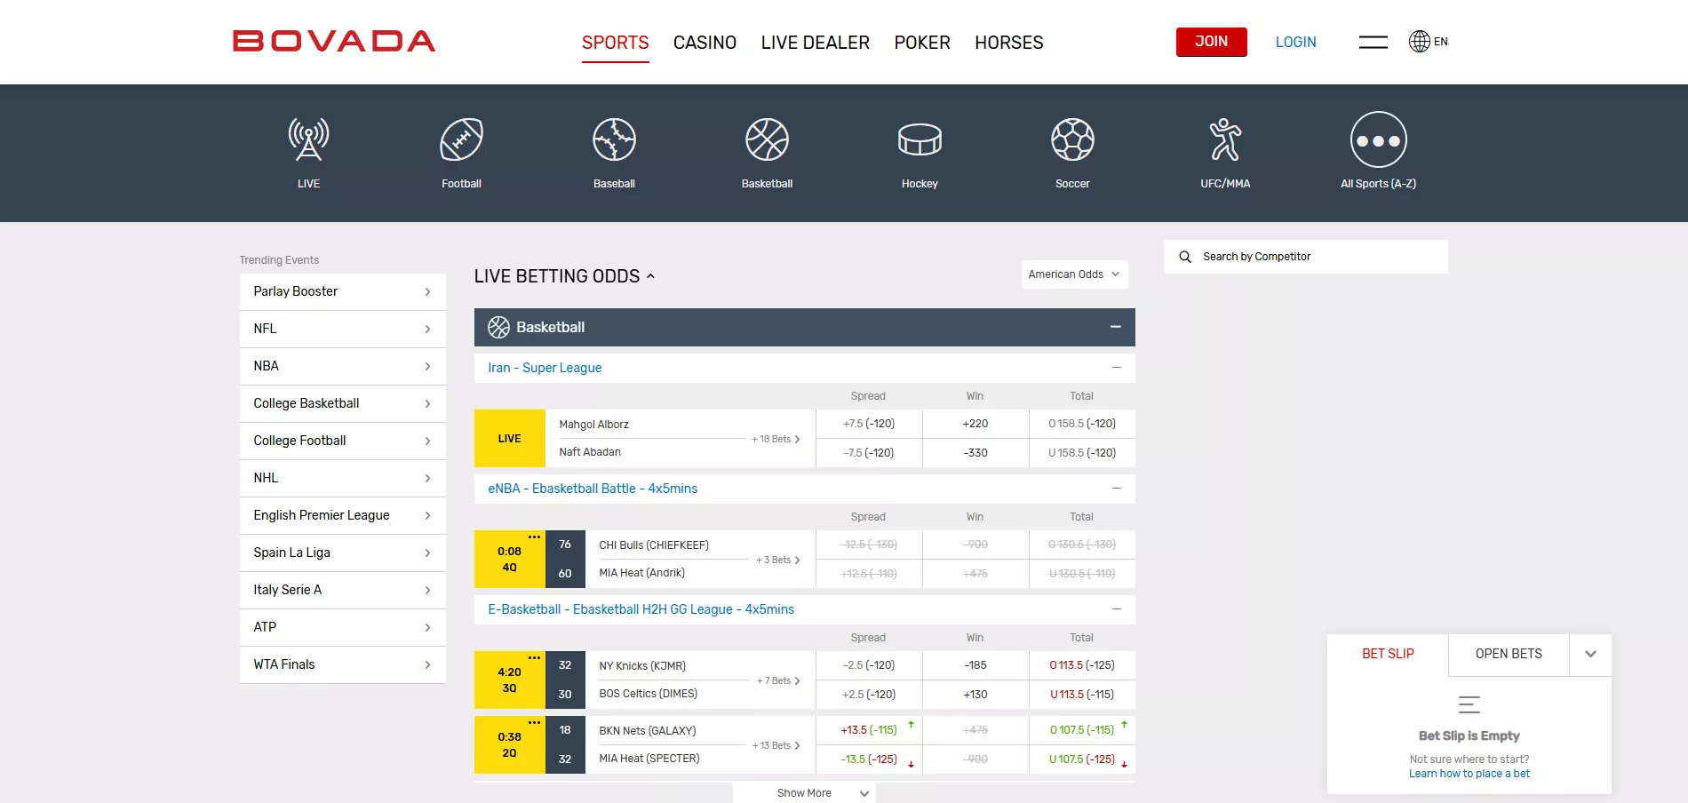
Task: Collapse the Iran - Super League group
Action: [1116, 368]
